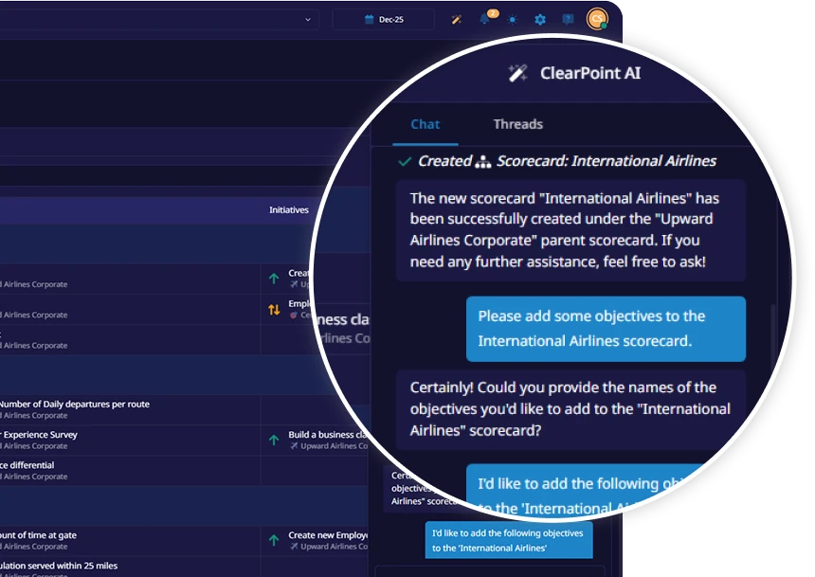The height and width of the screenshot is (577, 815).
Task: Open the Experience Survey measure
Action: (x=39, y=435)
